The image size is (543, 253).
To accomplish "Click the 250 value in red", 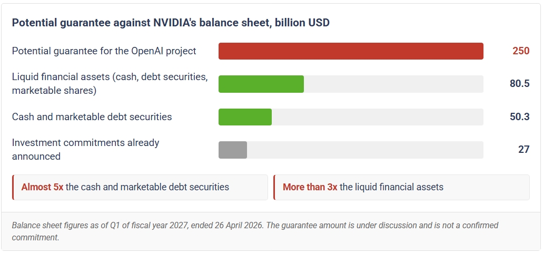I will (x=521, y=51).
